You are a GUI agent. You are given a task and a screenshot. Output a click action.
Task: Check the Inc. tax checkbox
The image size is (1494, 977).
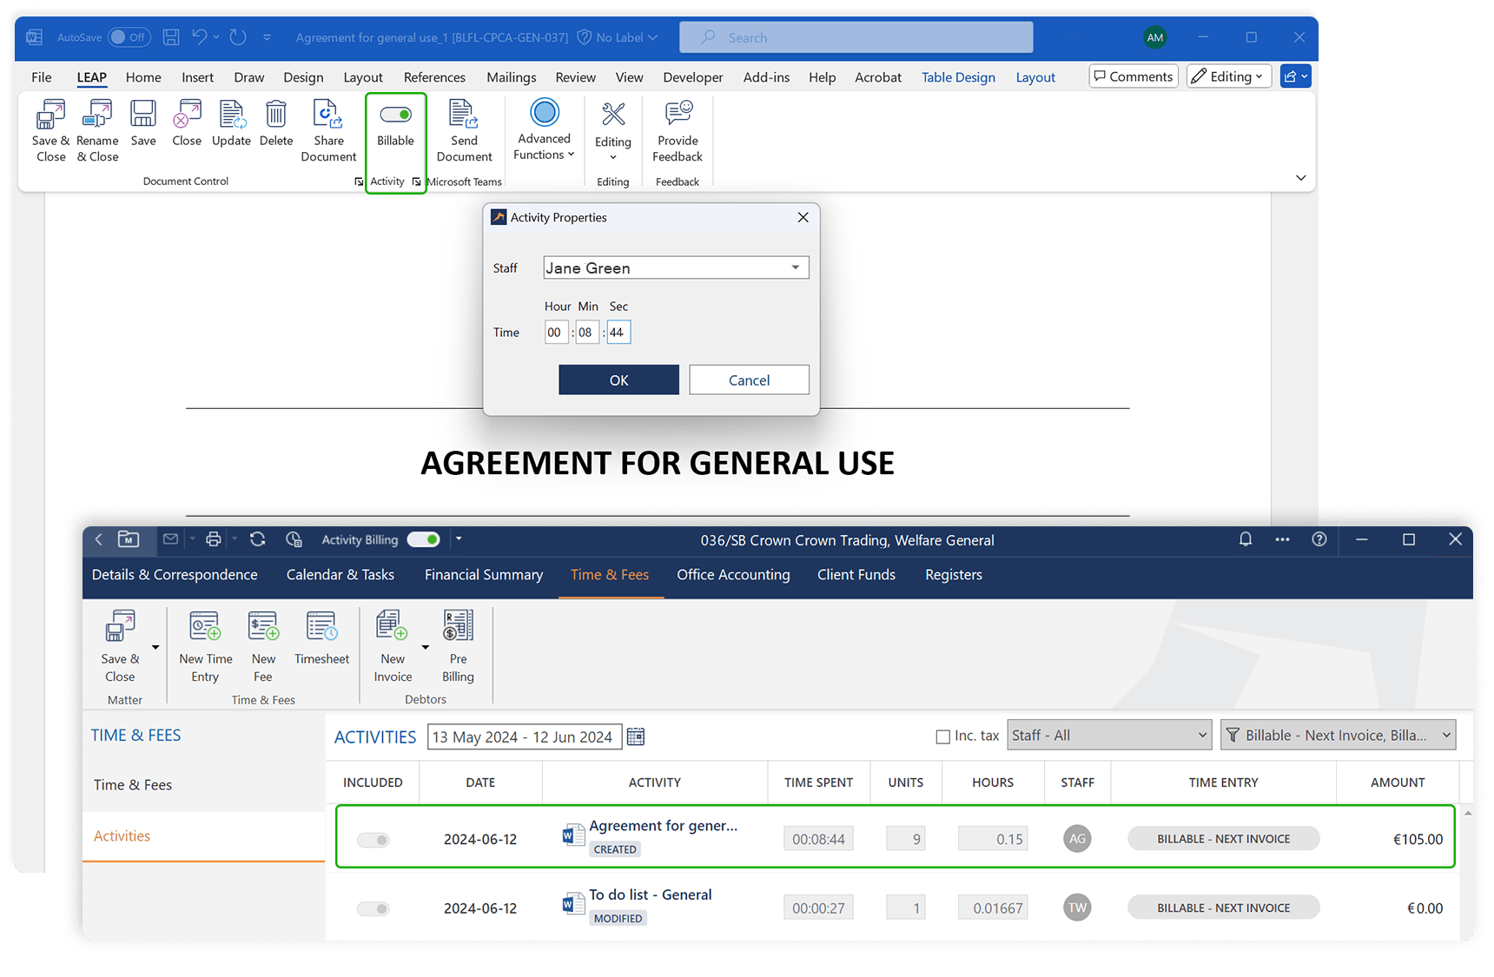pyautogui.click(x=942, y=736)
